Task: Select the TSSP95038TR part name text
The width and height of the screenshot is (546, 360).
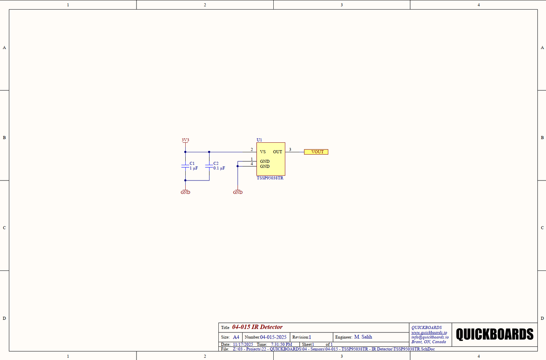Action: 270,178
